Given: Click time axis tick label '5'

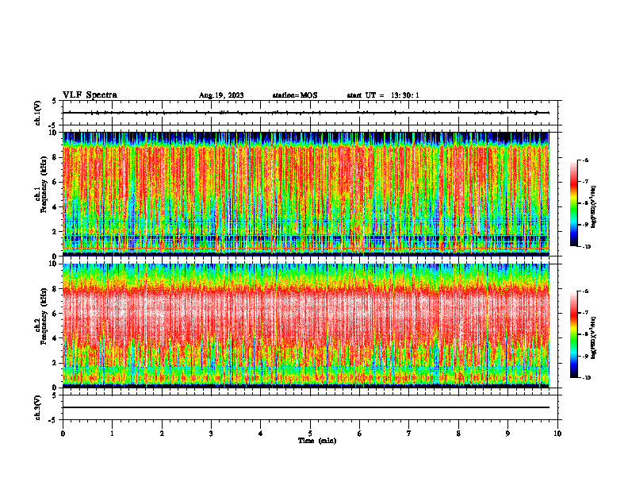Looking at the screenshot, I should (x=310, y=434).
